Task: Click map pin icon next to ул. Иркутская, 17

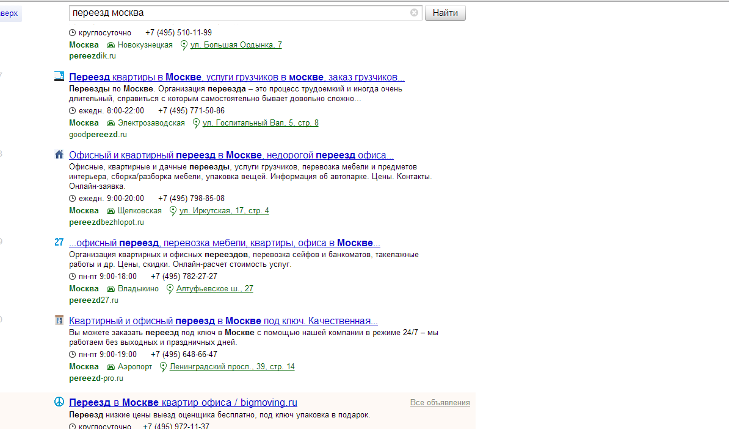Action: tap(173, 211)
